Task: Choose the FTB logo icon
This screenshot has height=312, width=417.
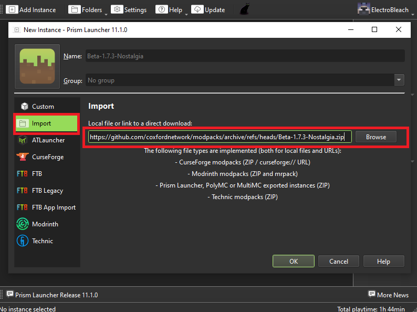Action: [x=22, y=174]
